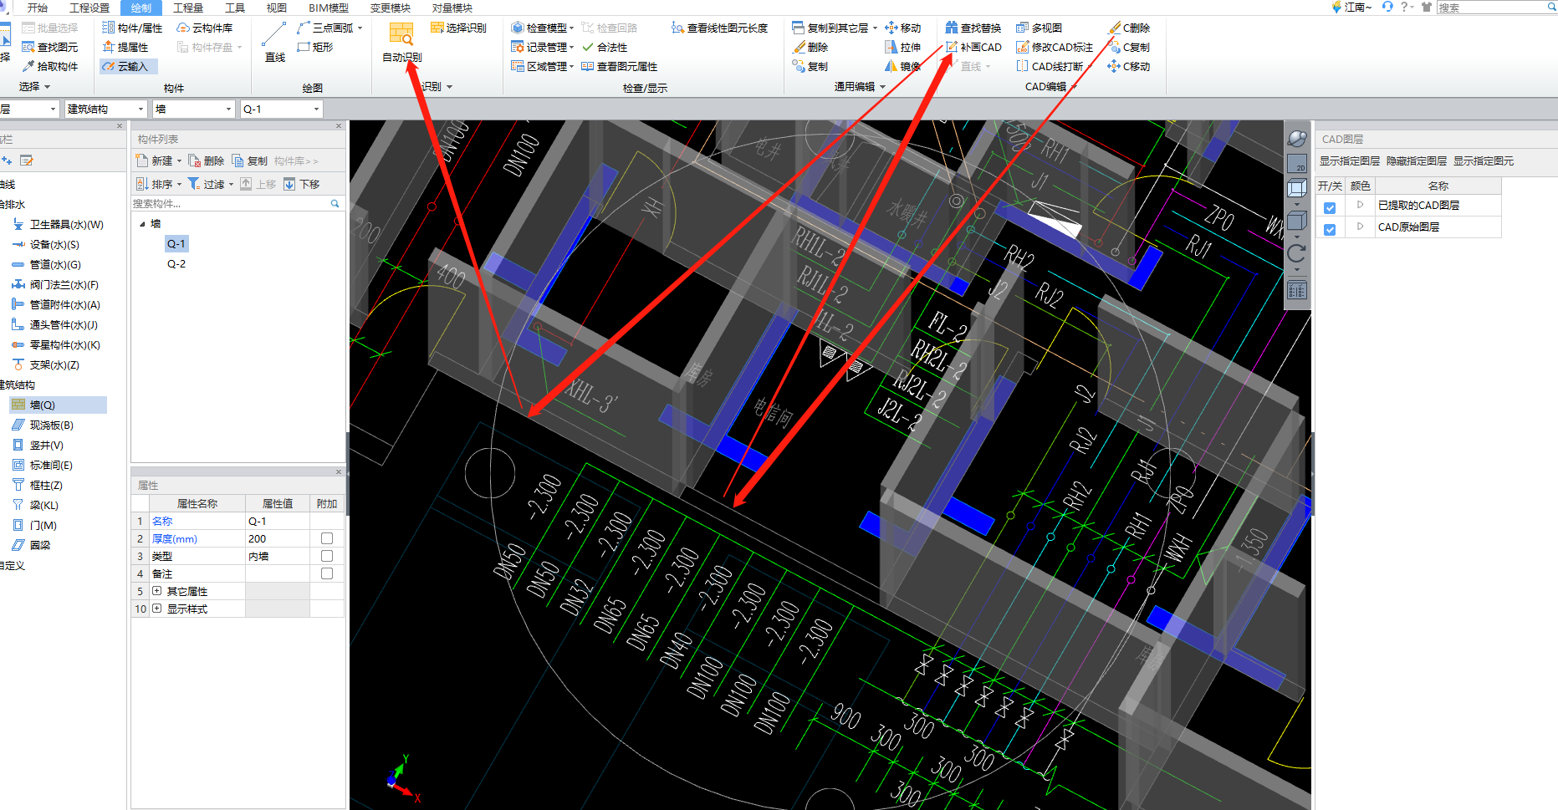The height and width of the screenshot is (810, 1558).
Task: Open the Q-1 component dropdown
Action: [x=282, y=109]
